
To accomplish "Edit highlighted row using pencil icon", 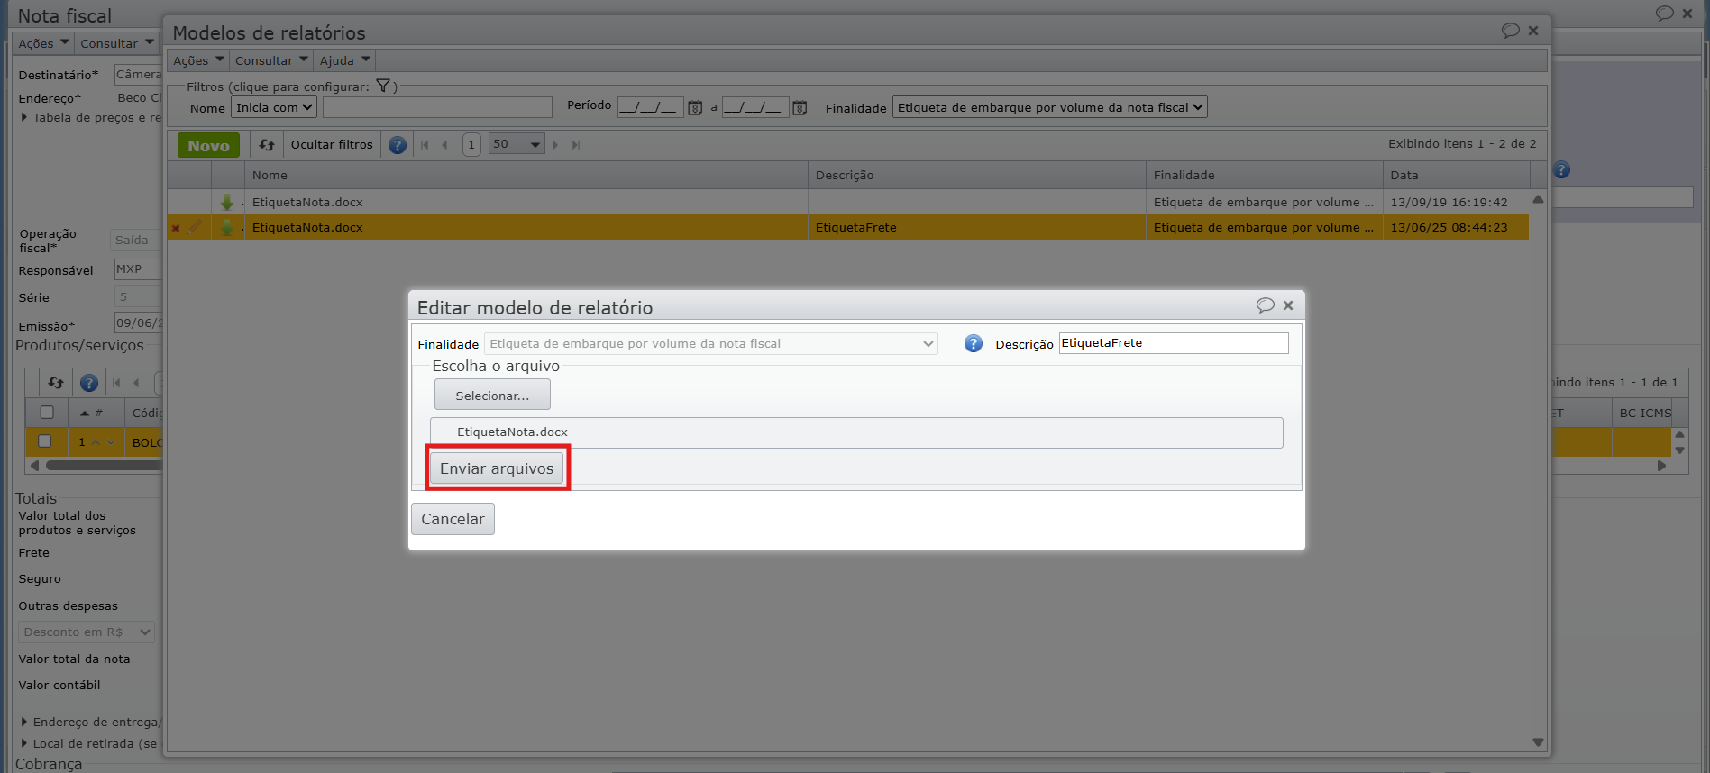I will pyautogui.click(x=194, y=227).
